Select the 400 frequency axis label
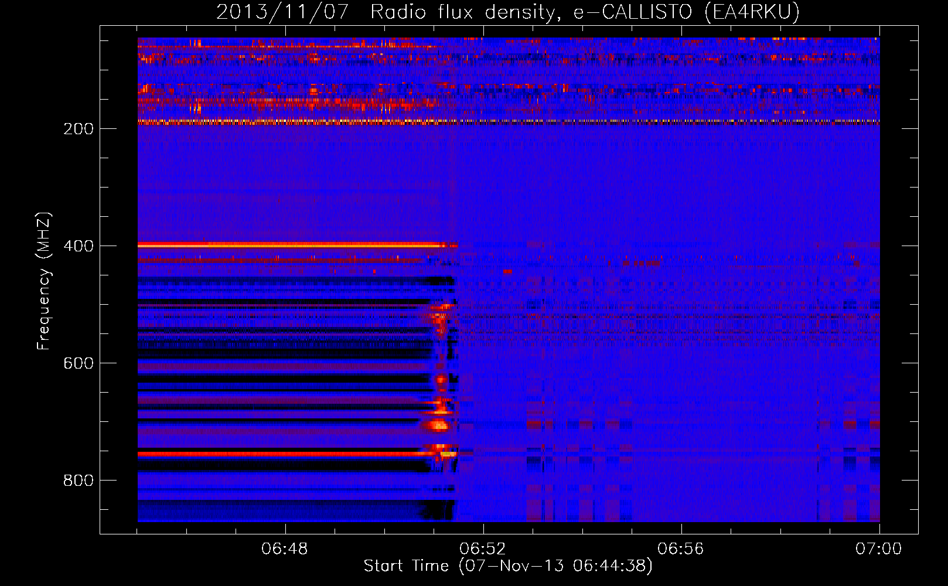The height and width of the screenshot is (586, 948). (x=79, y=246)
